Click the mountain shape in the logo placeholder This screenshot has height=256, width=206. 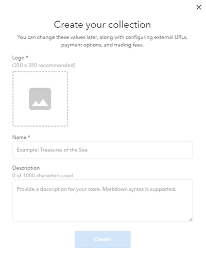40,103
